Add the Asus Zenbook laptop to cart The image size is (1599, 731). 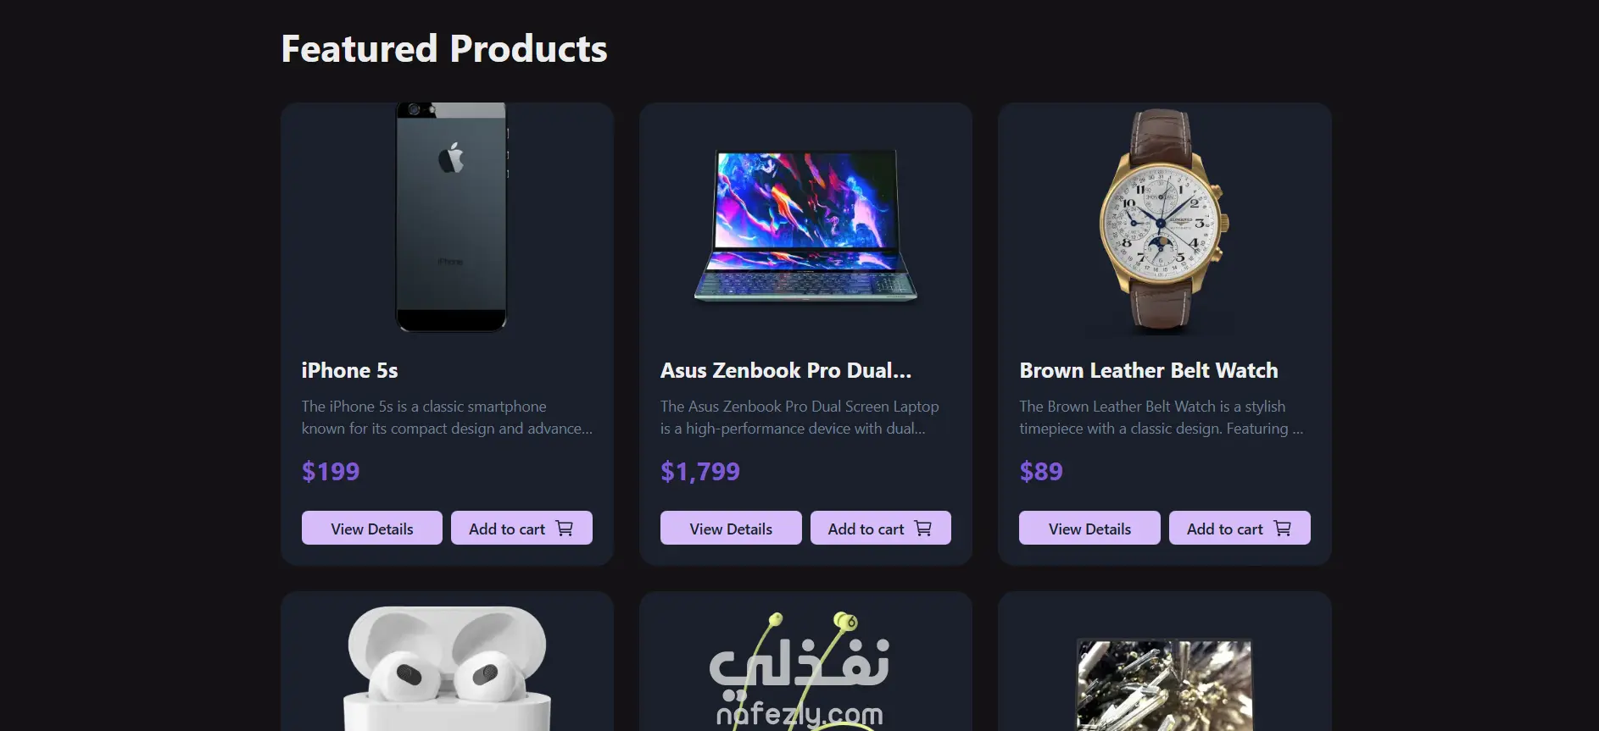881,528
